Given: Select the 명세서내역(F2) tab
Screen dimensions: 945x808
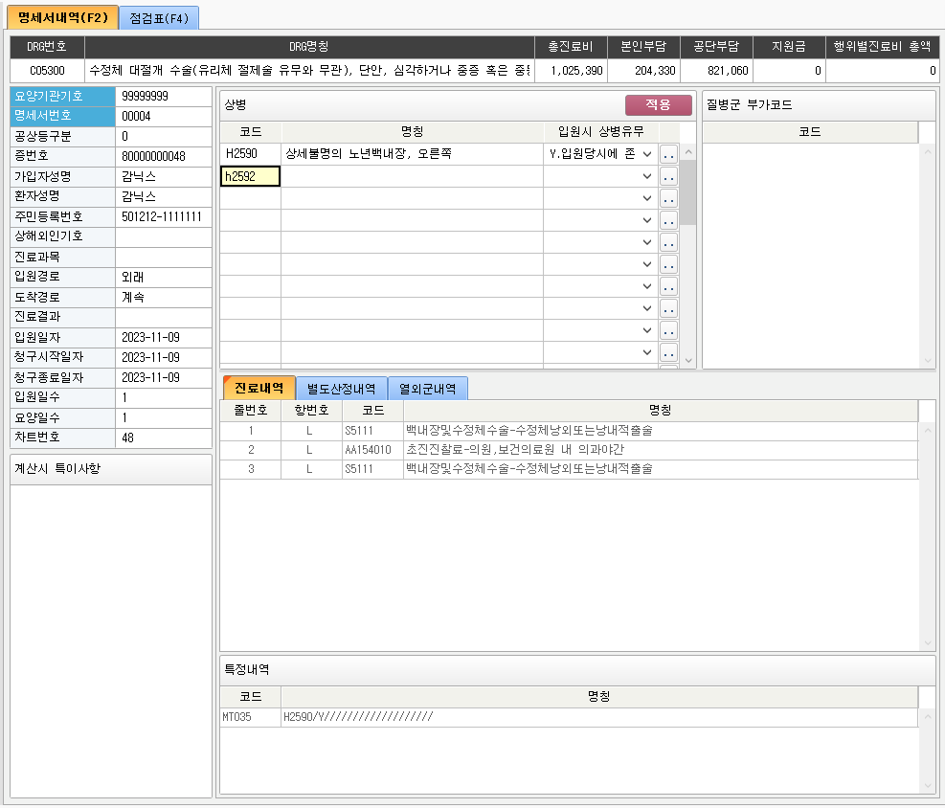Looking at the screenshot, I should click(x=63, y=18).
